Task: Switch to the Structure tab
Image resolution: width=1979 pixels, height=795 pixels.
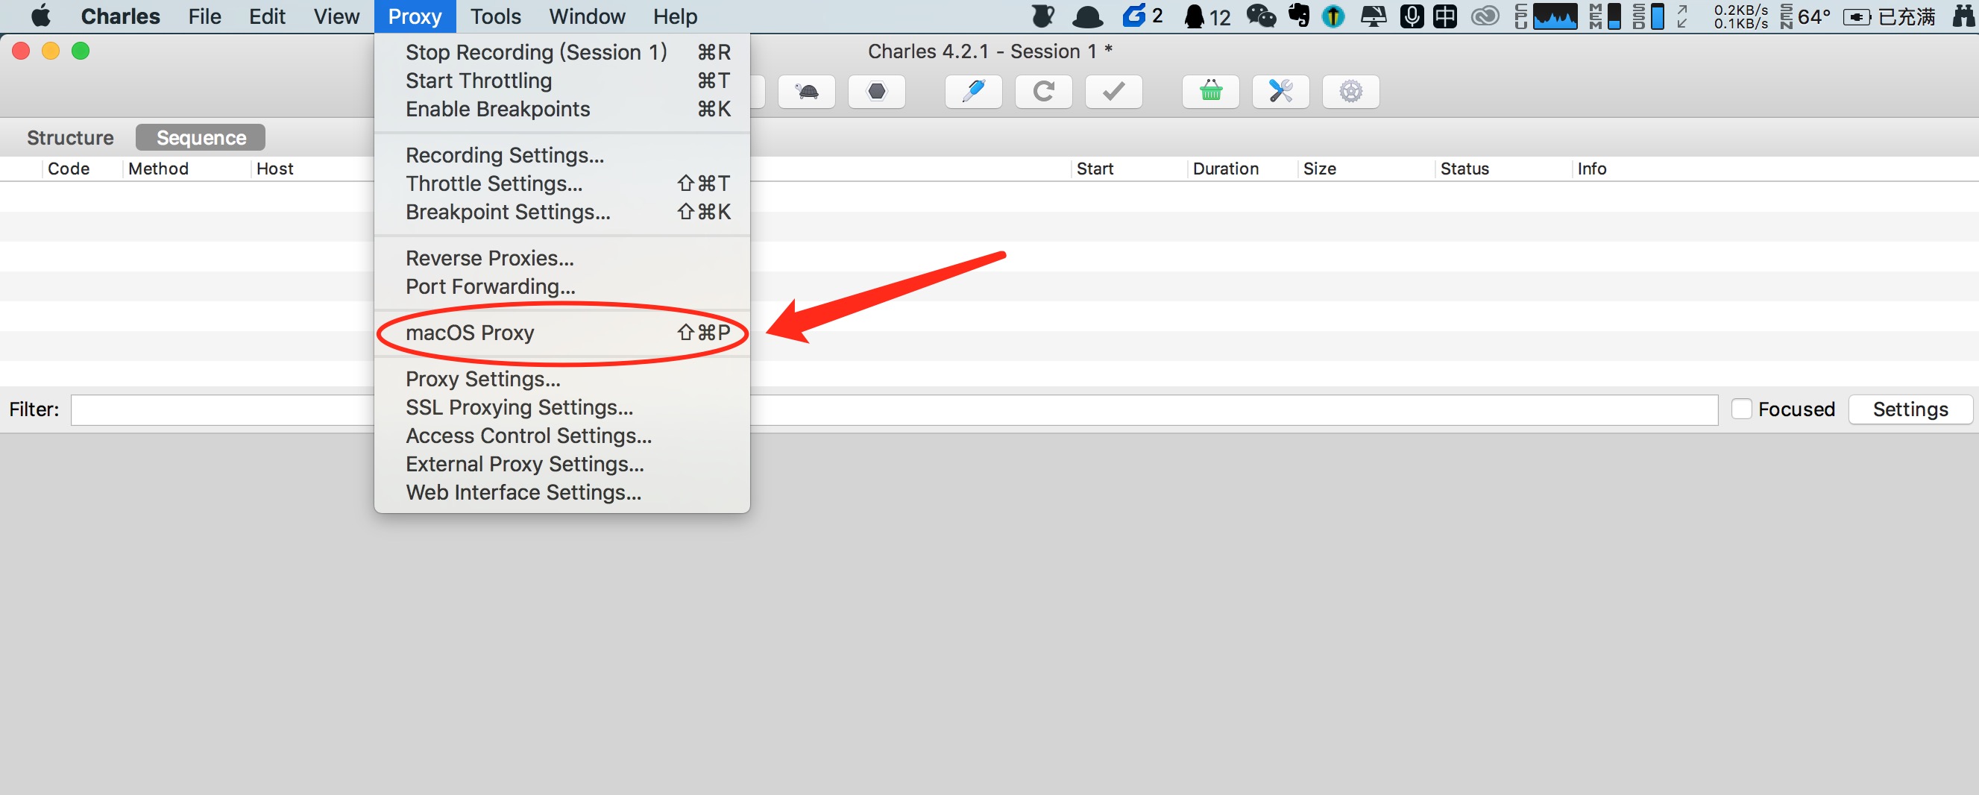Action: coord(70,137)
